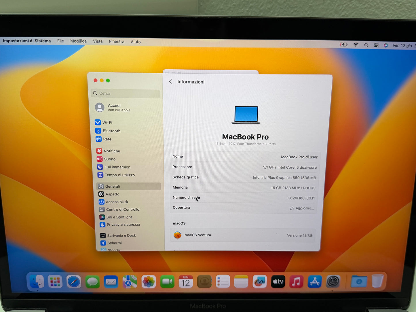Open the Vista menu

click(98, 41)
